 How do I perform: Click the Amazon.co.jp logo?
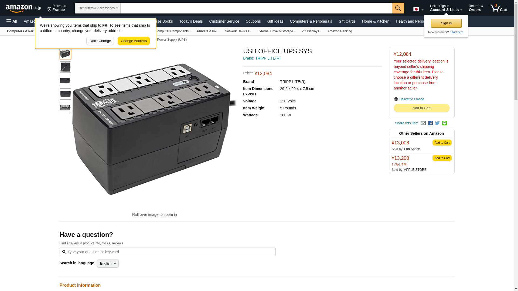click(23, 8)
